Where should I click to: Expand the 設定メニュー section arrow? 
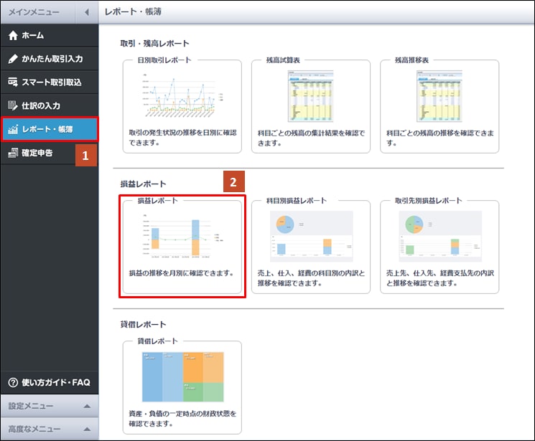pos(86,405)
